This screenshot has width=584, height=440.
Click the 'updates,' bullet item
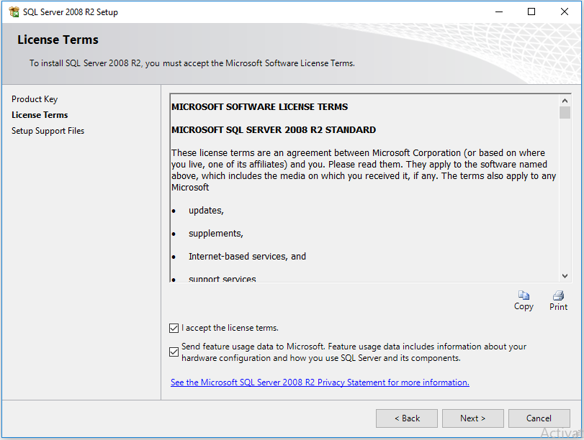pyautogui.click(x=207, y=211)
